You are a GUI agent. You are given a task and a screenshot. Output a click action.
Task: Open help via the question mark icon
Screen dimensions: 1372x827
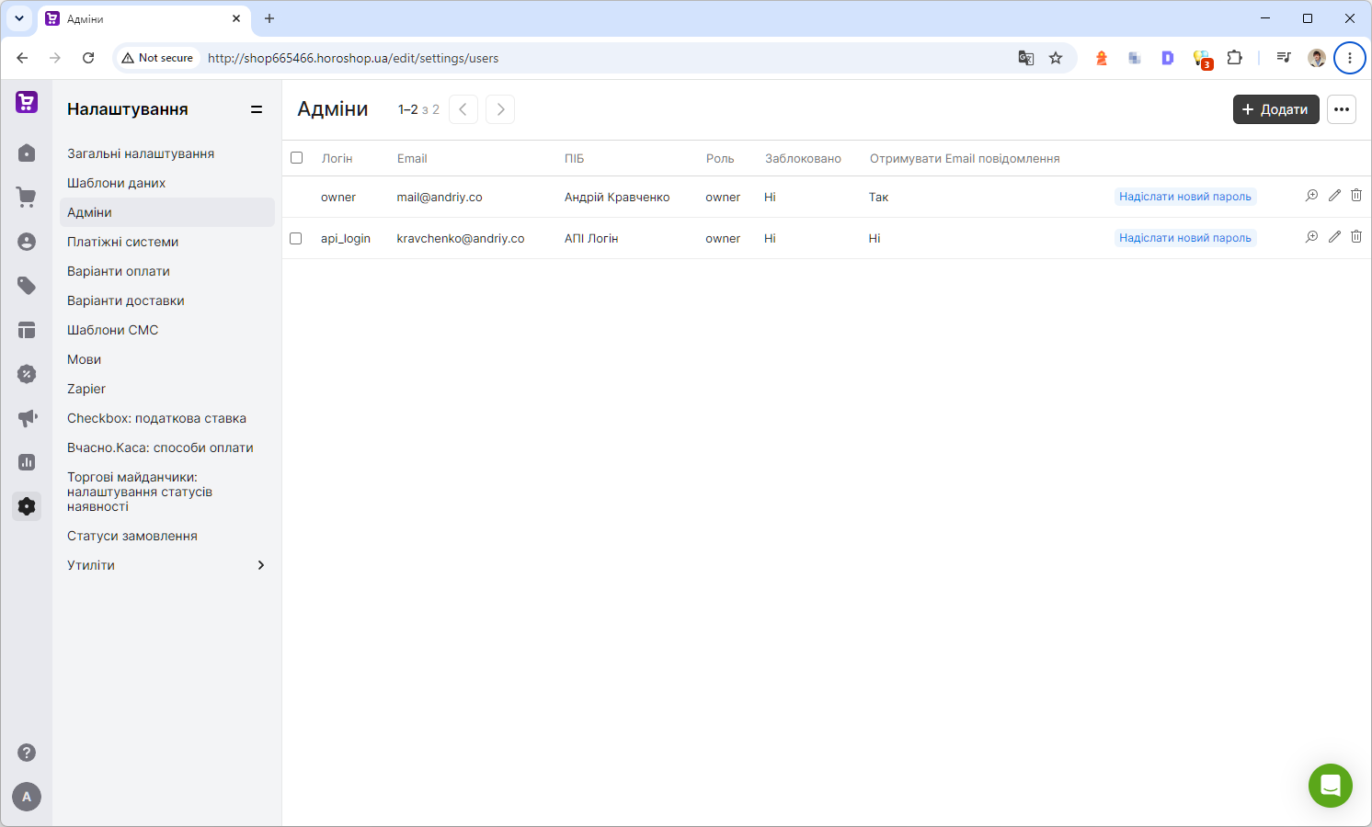point(27,753)
